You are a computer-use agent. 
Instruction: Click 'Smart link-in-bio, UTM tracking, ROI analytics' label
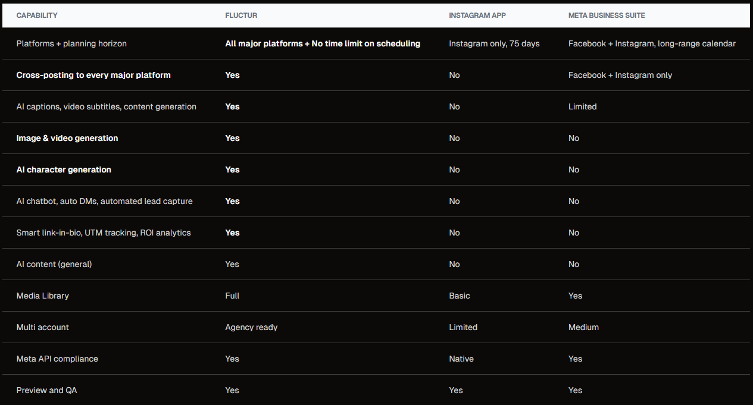104,233
